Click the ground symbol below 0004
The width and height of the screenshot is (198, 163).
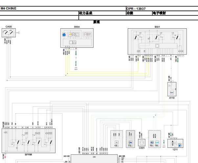coord(76,68)
